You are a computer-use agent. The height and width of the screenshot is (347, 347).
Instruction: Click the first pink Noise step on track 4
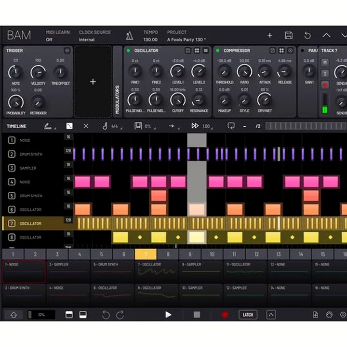pos(82,182)
